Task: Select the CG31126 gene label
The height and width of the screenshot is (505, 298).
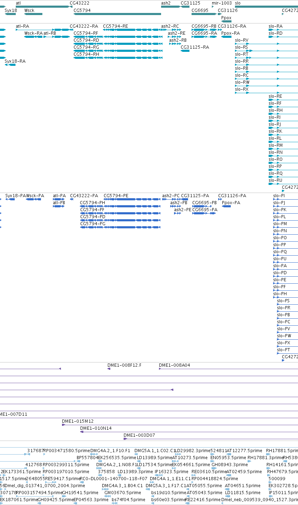Action: [x=228, y=11]
